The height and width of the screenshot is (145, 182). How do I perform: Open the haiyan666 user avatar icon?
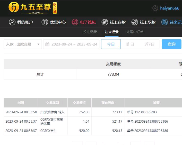click(155, 8)
